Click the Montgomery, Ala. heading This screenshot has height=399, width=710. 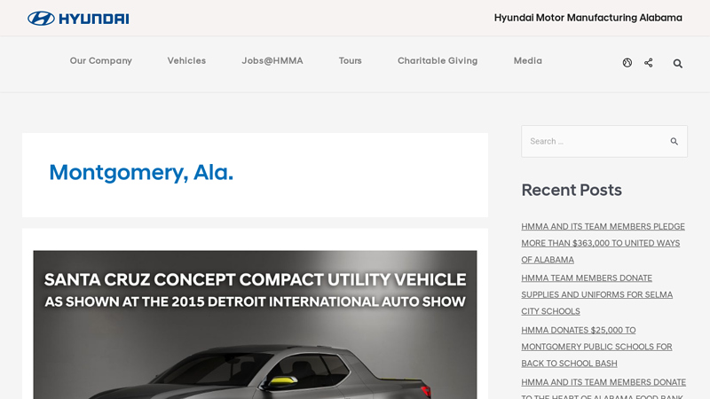coord(141,173)
